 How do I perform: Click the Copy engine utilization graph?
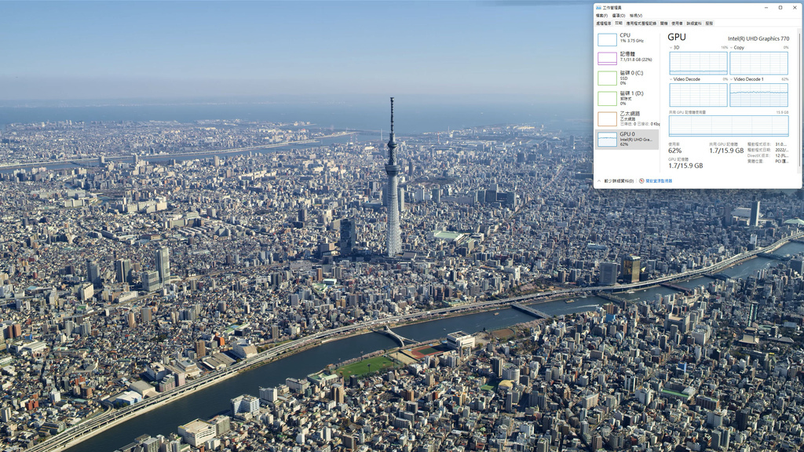pyautogui.click(x=759, y=63)
